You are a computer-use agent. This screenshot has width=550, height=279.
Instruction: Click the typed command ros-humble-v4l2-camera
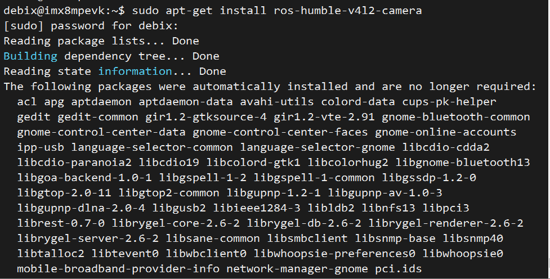click(x=347, y=11)
